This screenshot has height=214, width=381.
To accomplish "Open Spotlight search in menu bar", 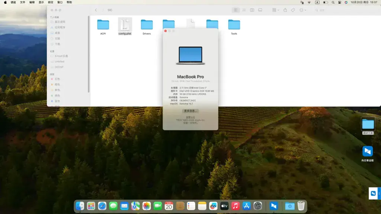I will [333, 3].
